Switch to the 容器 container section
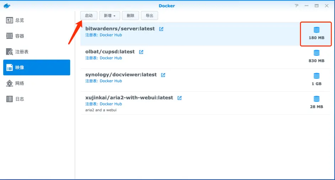 37,36
